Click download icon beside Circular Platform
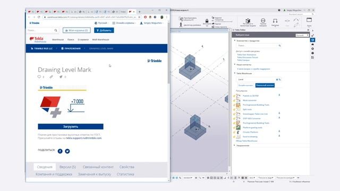 point(279,131)
